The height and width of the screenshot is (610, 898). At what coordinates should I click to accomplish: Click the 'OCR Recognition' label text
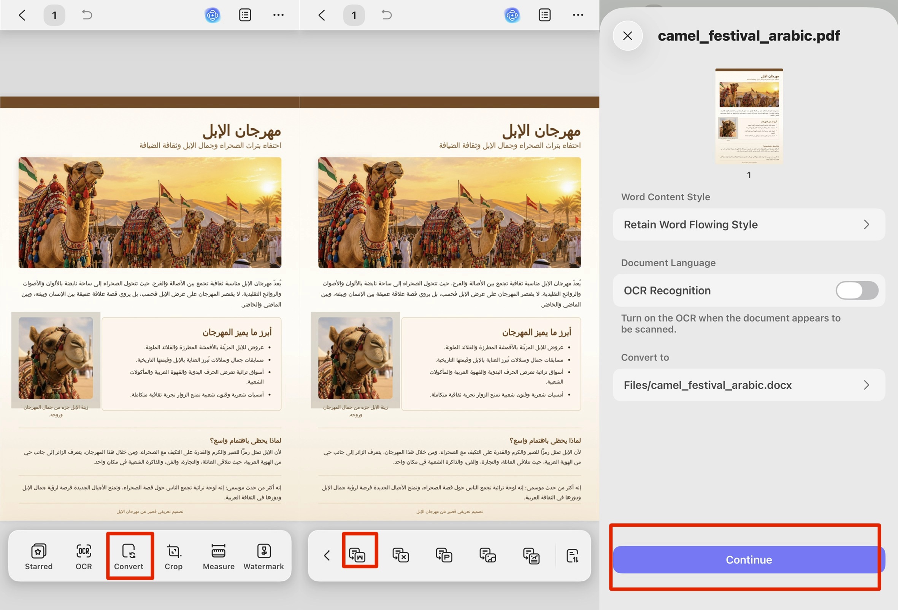tap(667, 290)
